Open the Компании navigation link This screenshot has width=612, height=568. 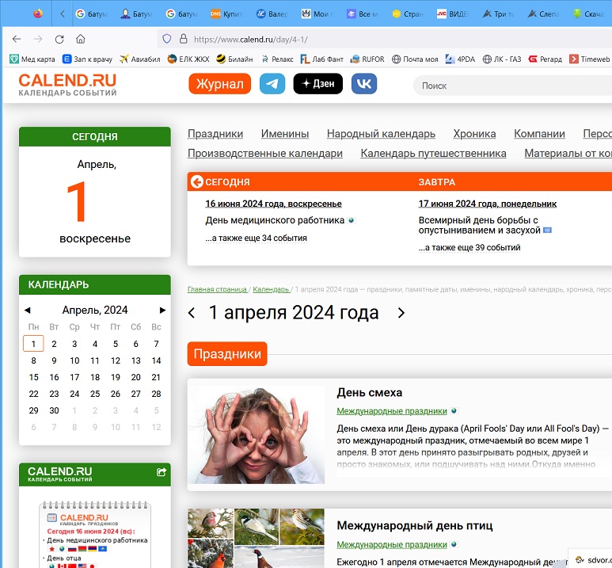tap(539, 134)
